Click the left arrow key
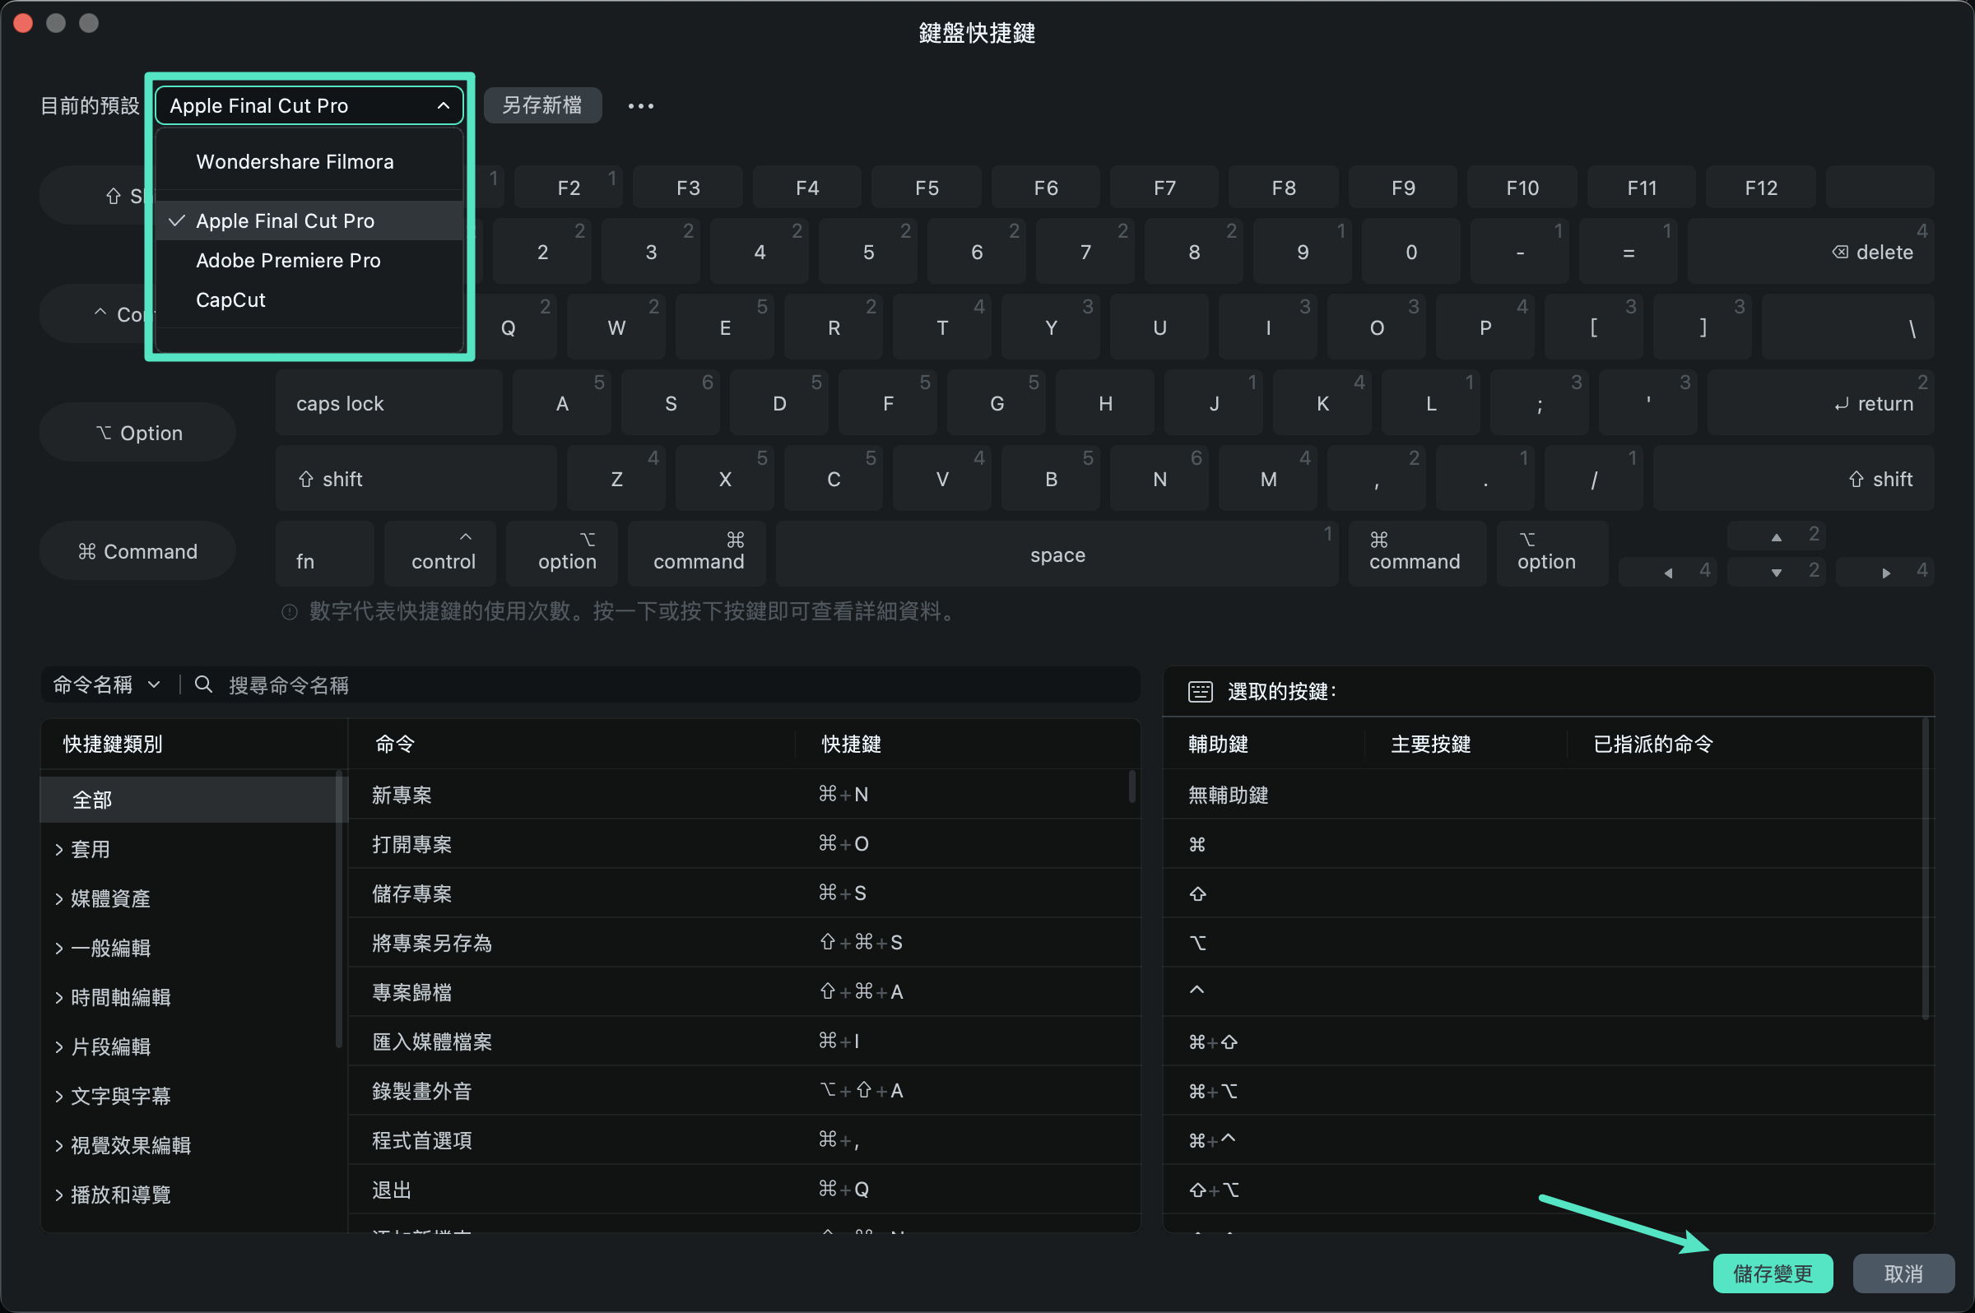This screenshot has height=1313, width=1975. click(x=1667, y=573)
